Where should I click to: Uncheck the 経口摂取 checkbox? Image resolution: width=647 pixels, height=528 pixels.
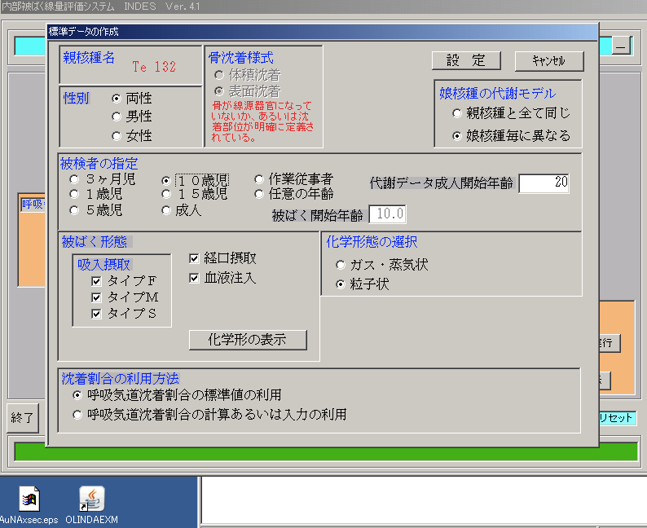194,258
